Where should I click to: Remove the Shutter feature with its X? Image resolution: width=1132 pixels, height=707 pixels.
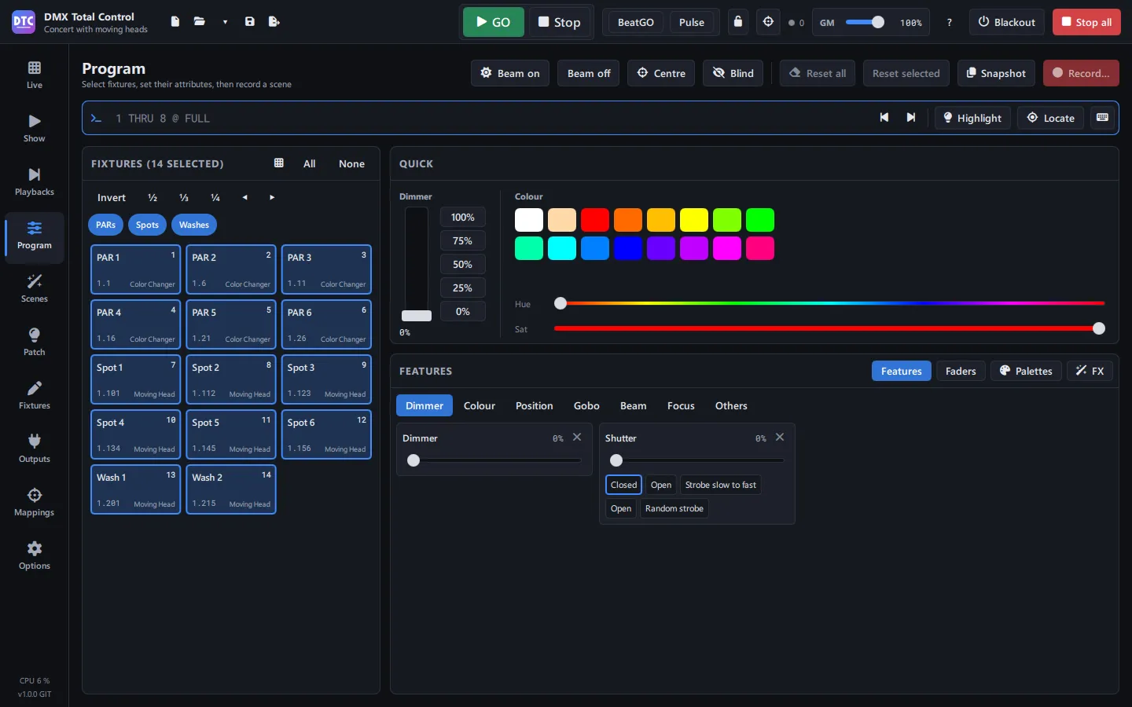point(780,438)
